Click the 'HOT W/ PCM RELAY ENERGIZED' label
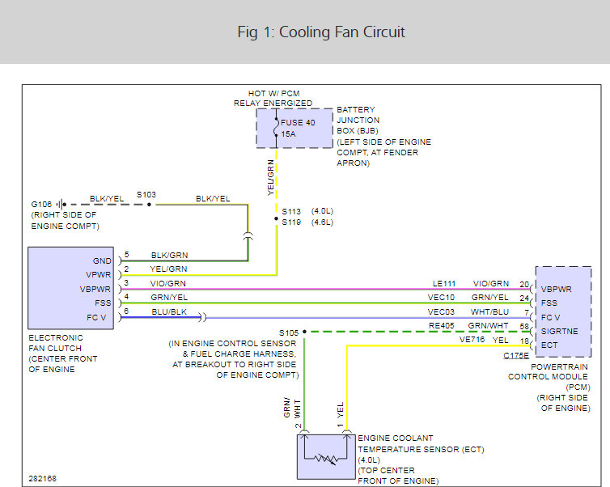This screenshot has width=610, height=487. point(273,99)
